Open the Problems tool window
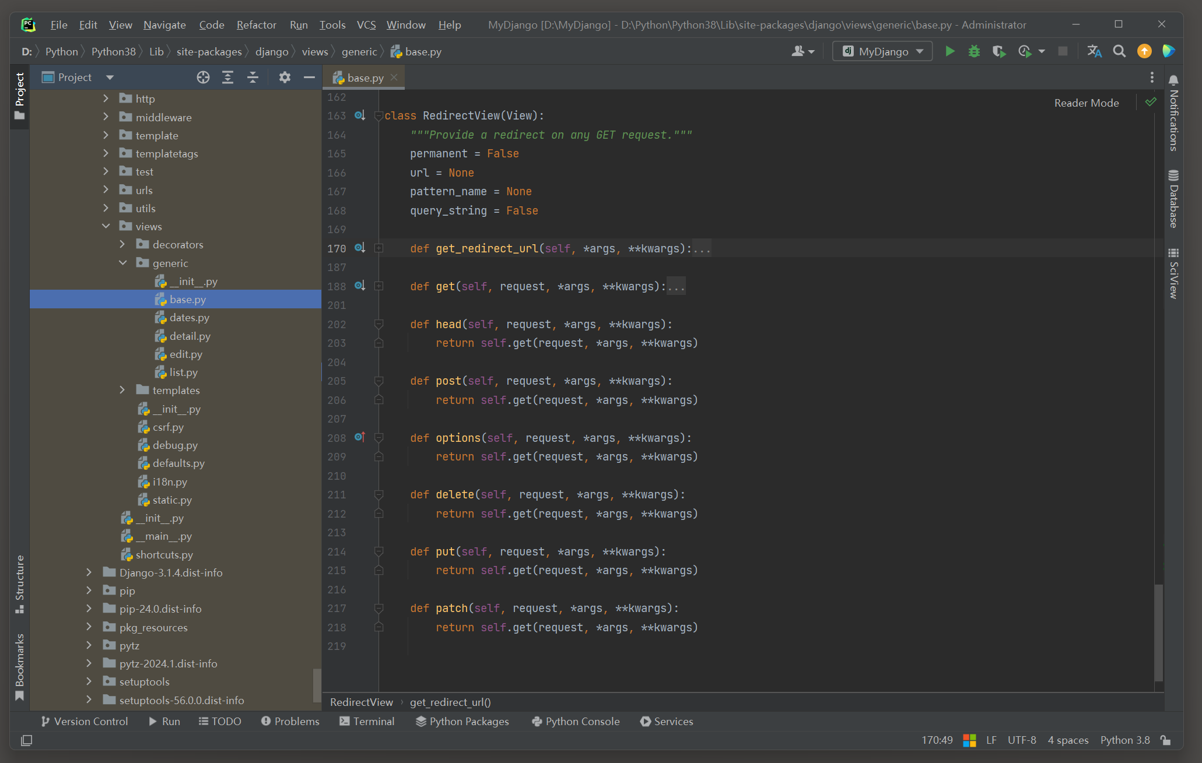 (290, 721)
